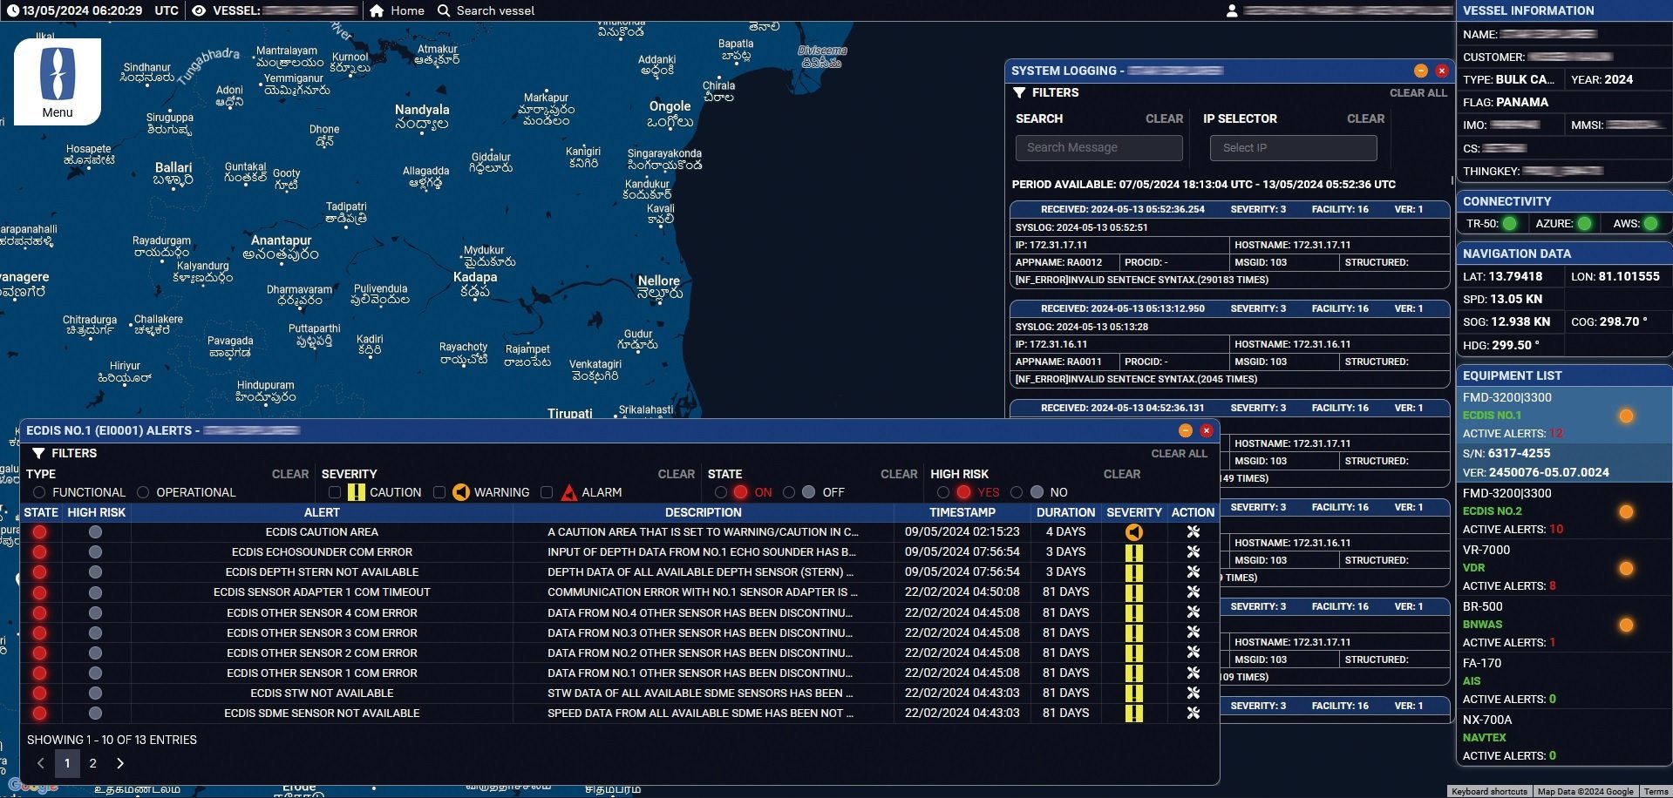Screen dimensions: 1673x798
Task: Sort alerts by ALERT column header
Action: pyautogui.click(x=322, y=512)
